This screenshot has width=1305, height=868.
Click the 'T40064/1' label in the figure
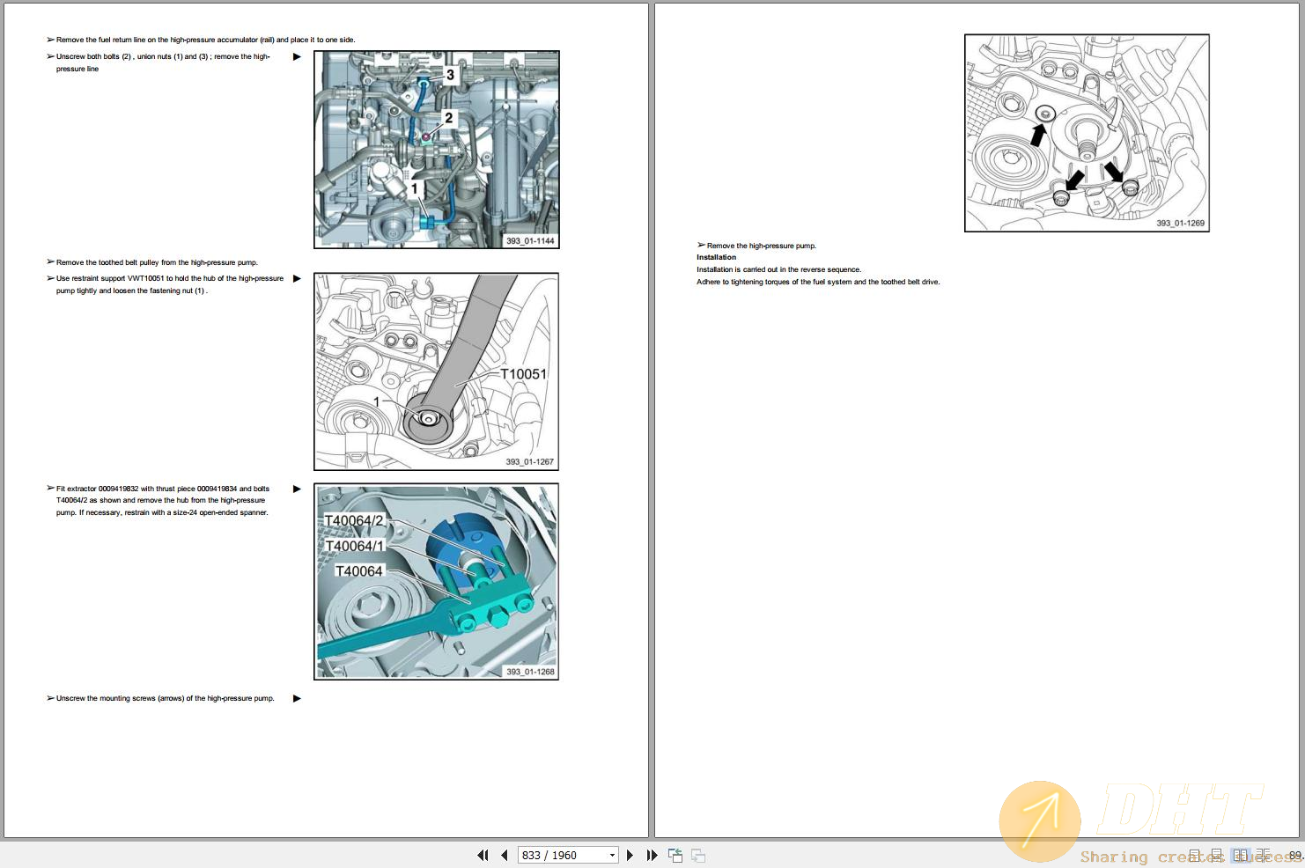(354, 546)
